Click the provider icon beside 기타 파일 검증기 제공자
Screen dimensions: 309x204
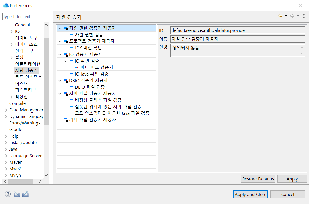65,119
